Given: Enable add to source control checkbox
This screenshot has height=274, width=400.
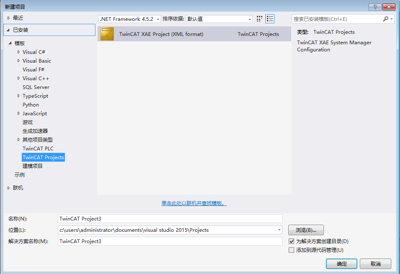Looking at the screenshot, I should point(291,250).
